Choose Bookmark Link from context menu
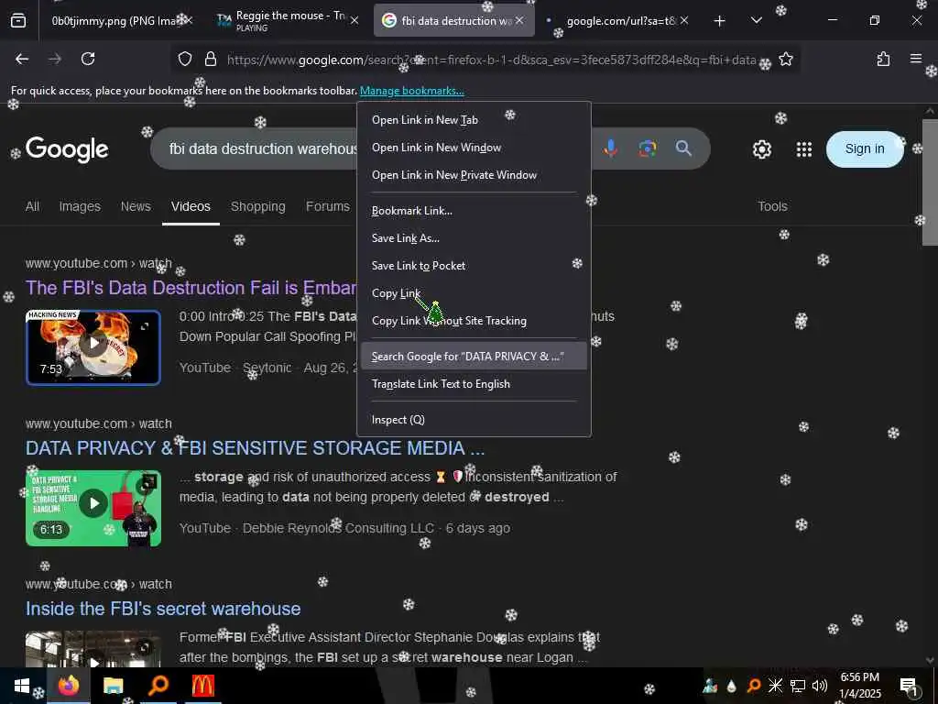Image resolution: width=938 pixels, height=704 pixels. point(474,211)
